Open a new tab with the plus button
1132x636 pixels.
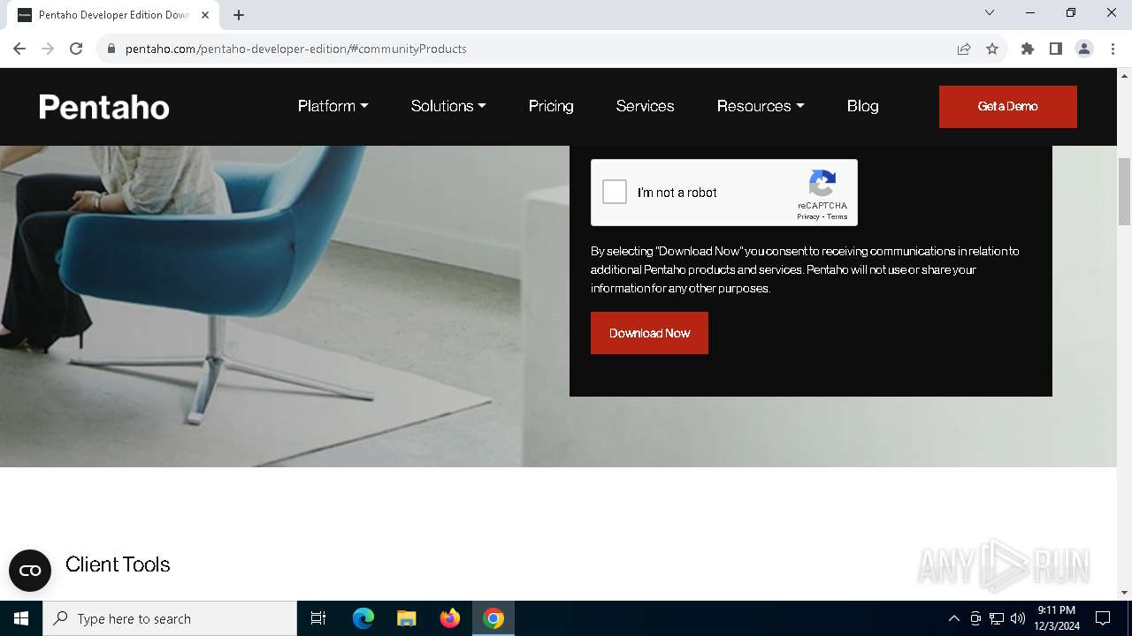click(x=239, y=15)
